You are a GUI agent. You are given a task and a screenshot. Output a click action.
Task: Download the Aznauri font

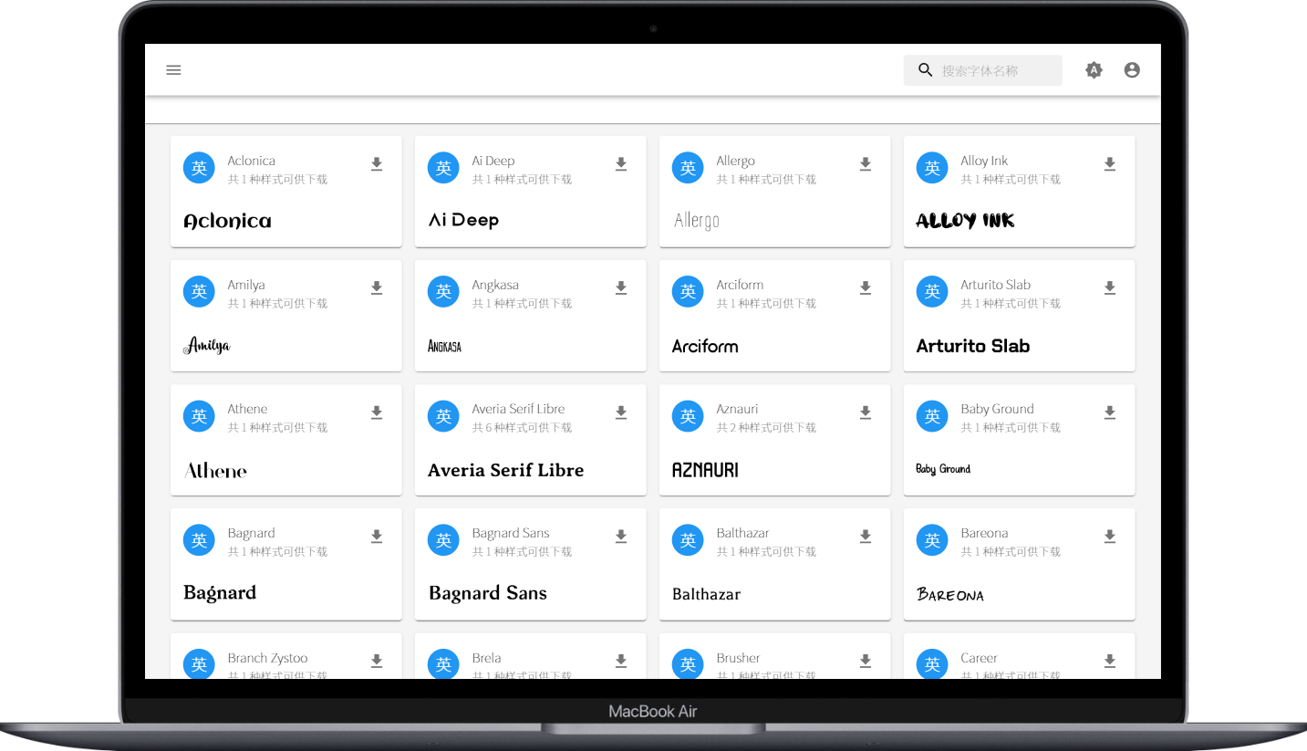(x=866, y=412)
